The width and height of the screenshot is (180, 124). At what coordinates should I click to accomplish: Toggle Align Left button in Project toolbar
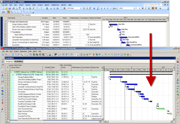153,8
